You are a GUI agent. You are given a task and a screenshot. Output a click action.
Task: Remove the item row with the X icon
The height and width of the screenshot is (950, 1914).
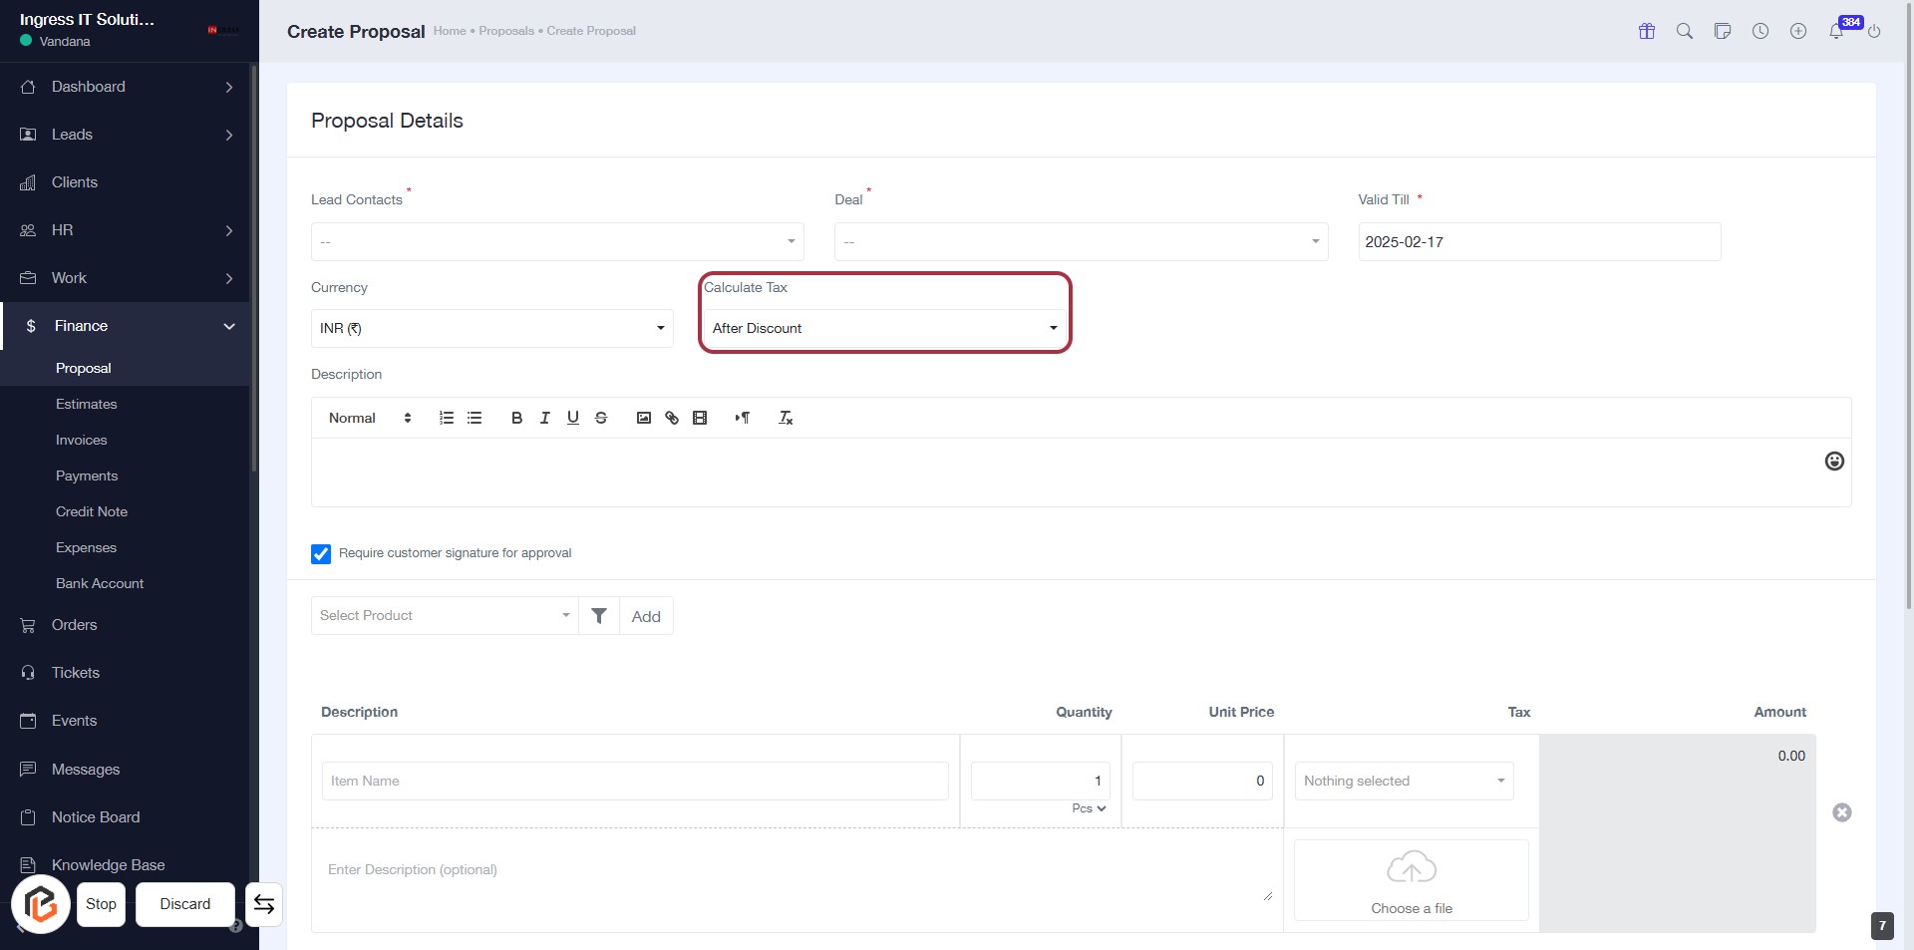[1841, 812]
